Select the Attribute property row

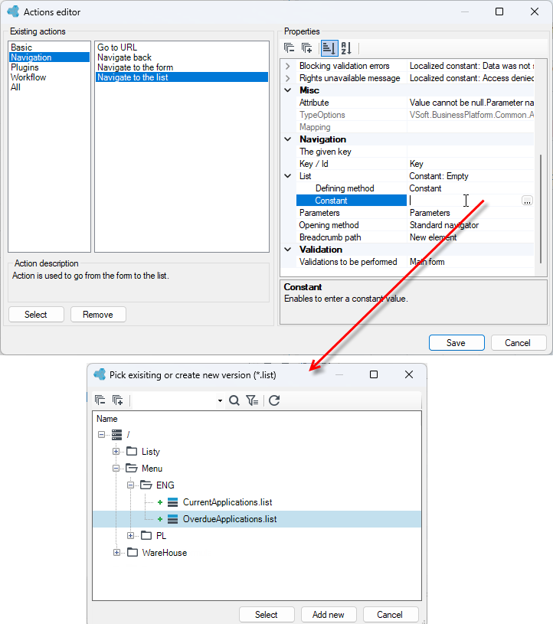(x=415, y=103)
